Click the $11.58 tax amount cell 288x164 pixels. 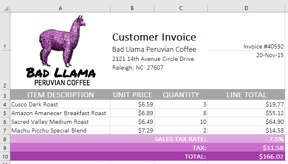[x=246, y=147]
